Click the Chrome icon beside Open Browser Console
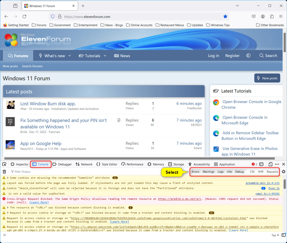Viewport: 287px width, 243px height. (x=216, y=102)
